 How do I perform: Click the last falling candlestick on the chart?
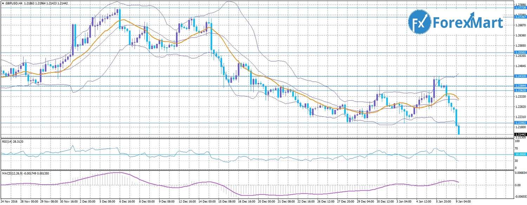[x=459, y=130]
